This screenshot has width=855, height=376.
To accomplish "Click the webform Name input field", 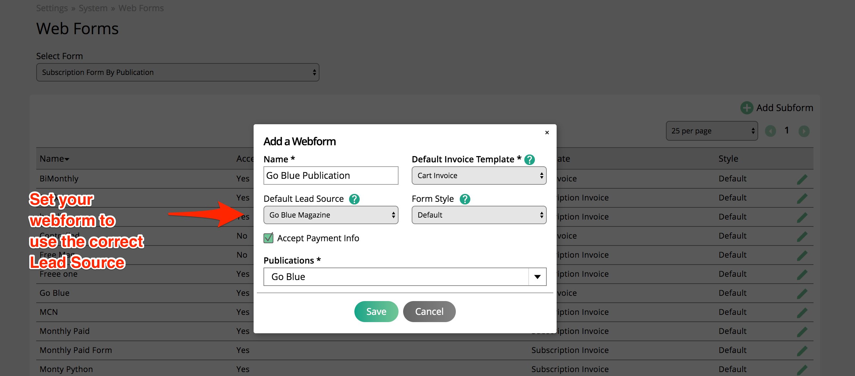I will (x=331, y=176).
